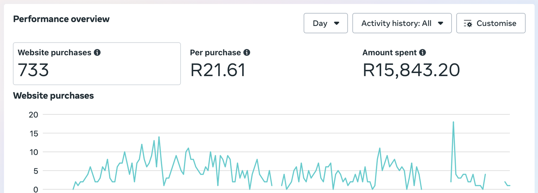Image resolution: width=538 pixels, height=193 pixels.
Task: Click the chart peak near value 14
Action: [159, 137]
